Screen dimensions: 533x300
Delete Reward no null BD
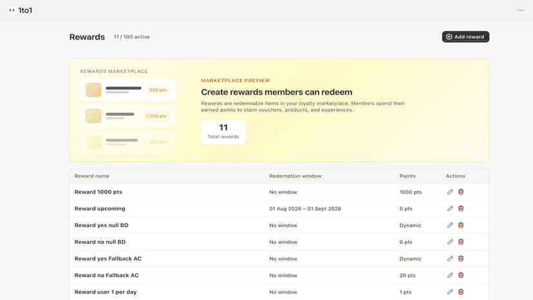(x=461, y=242)
